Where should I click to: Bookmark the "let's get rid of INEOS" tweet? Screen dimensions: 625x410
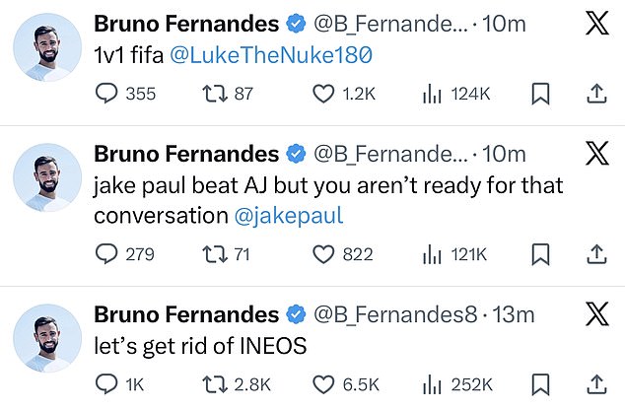pyautogui.click(x=539, y=384)
